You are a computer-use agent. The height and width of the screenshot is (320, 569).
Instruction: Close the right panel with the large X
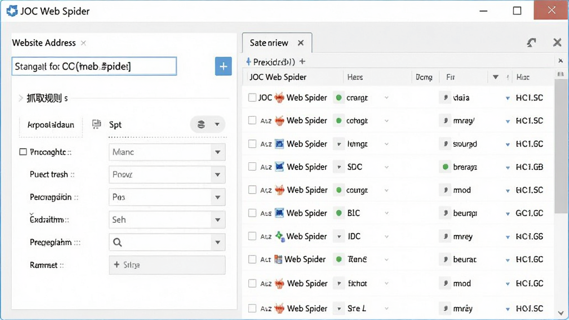point(557,42)
